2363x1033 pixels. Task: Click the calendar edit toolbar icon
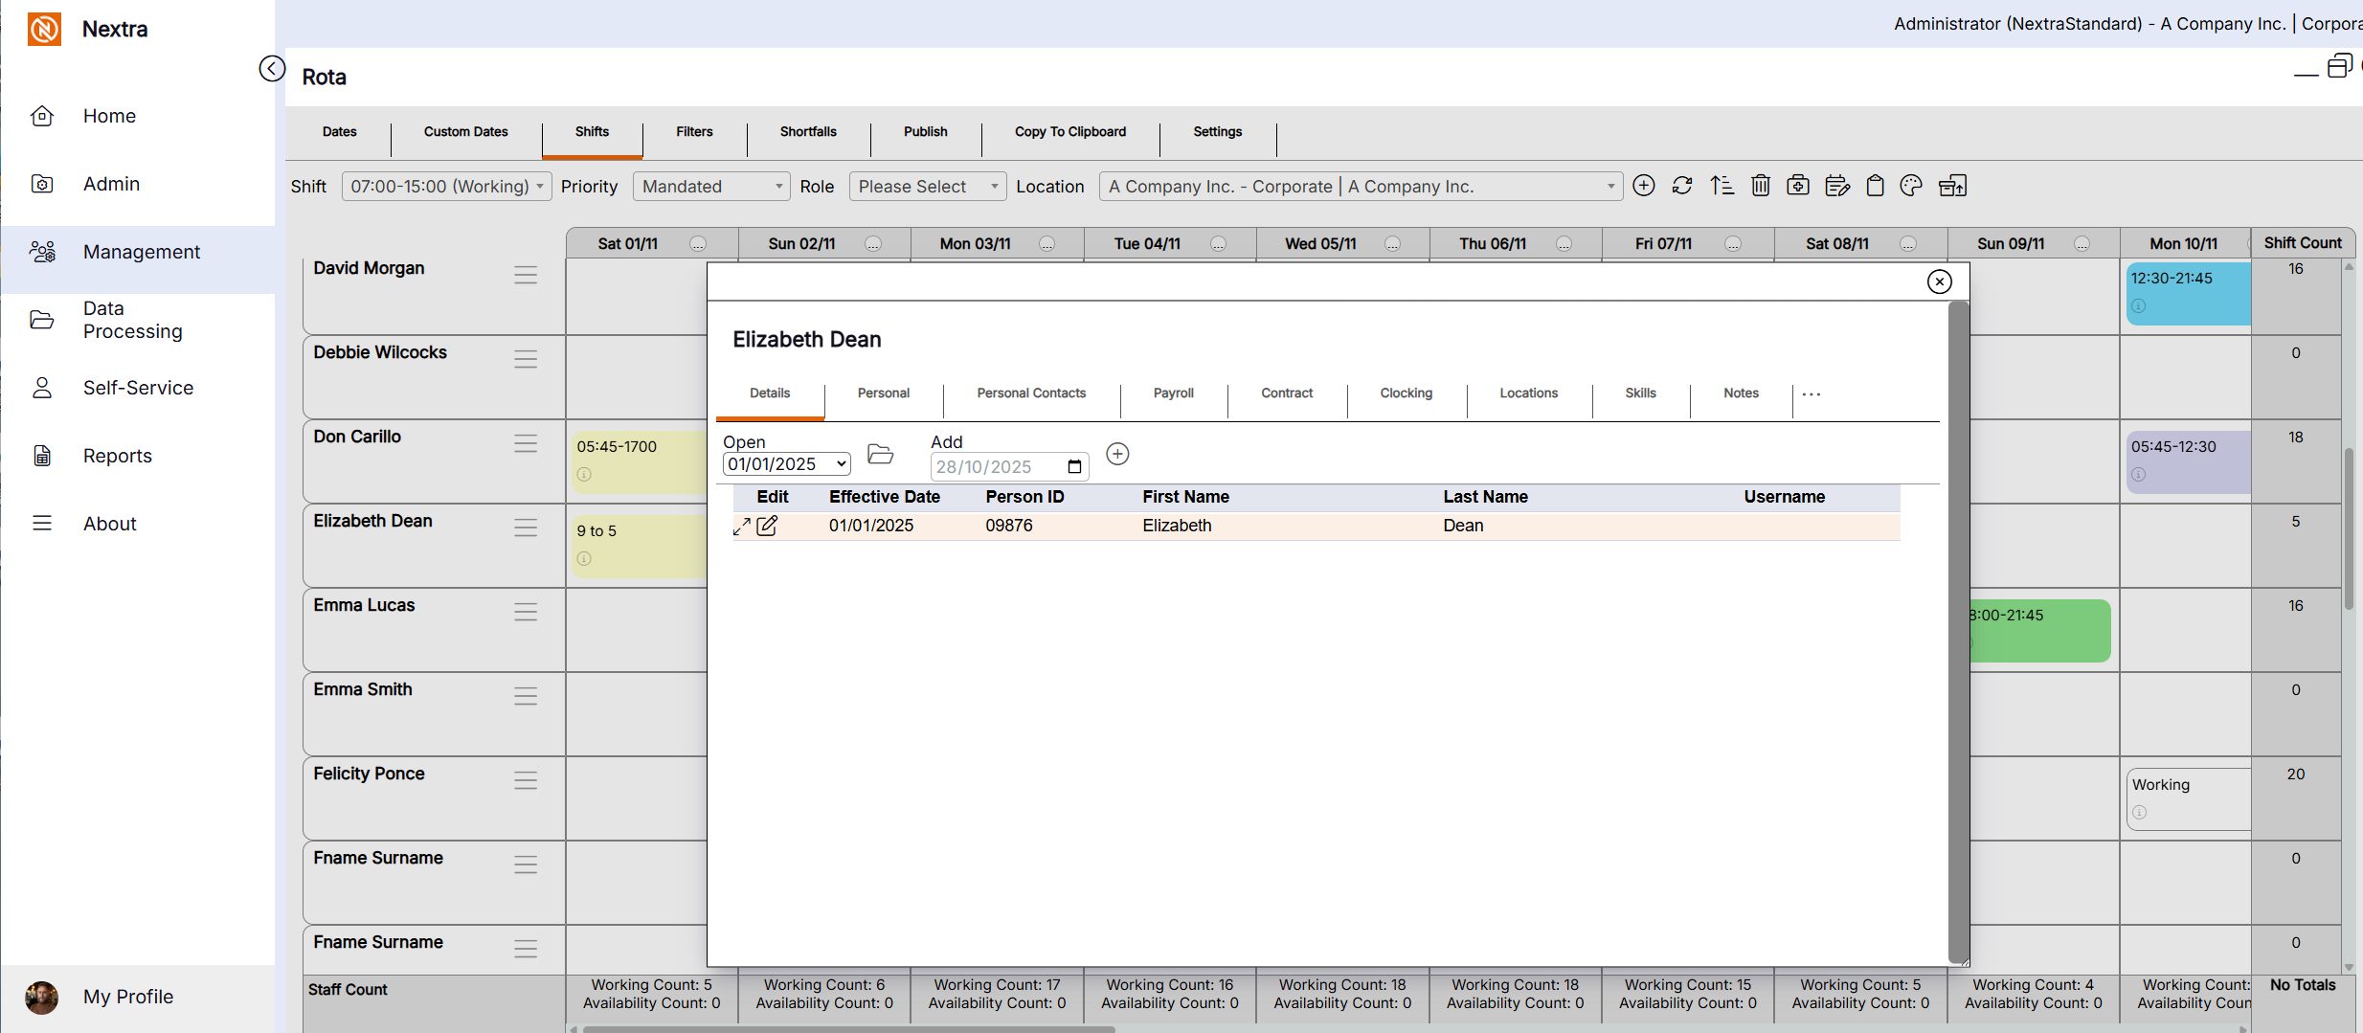1837,186
